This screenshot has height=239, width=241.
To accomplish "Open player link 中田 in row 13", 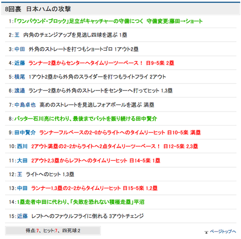I will [22, 188].
